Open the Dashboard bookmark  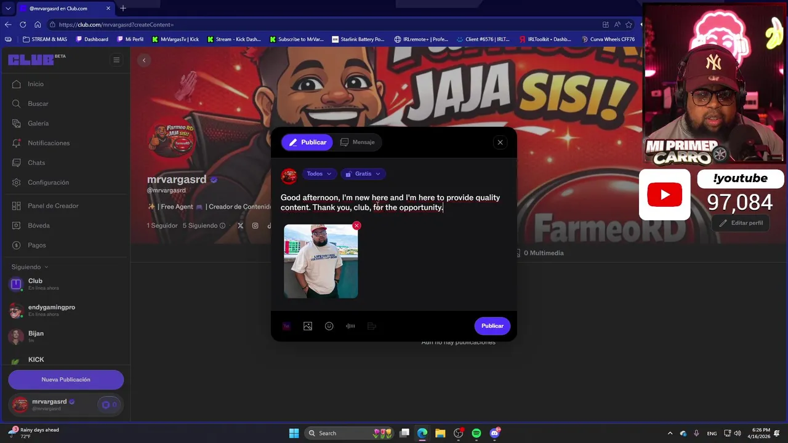(92, 39)
